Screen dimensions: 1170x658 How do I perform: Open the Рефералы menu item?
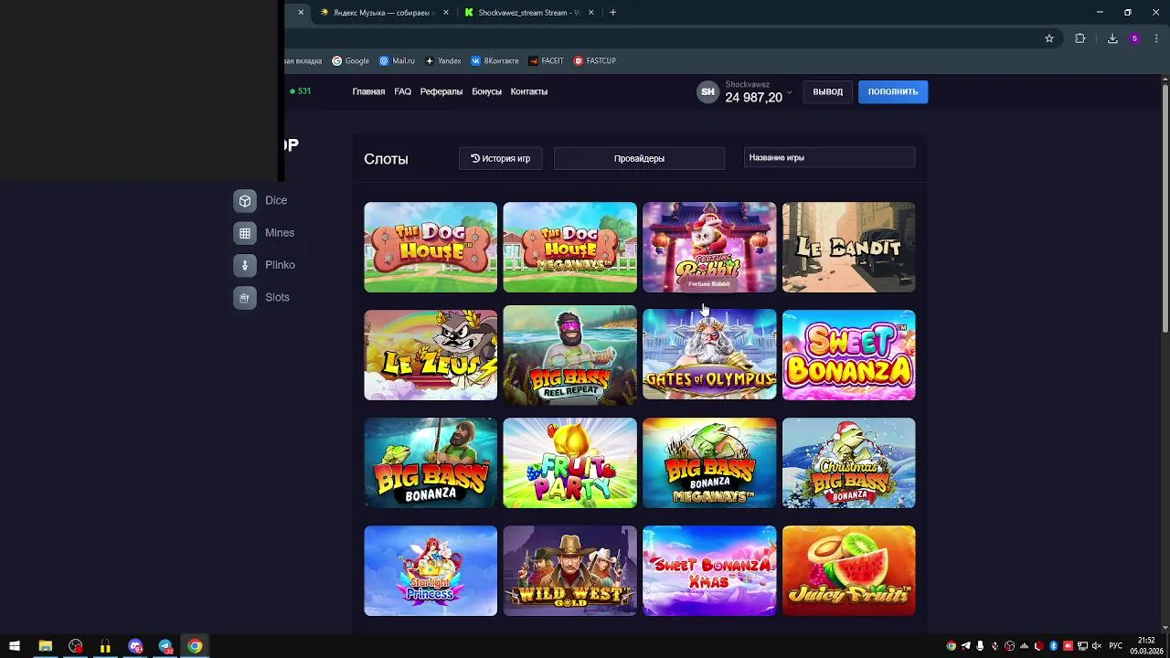441,91
